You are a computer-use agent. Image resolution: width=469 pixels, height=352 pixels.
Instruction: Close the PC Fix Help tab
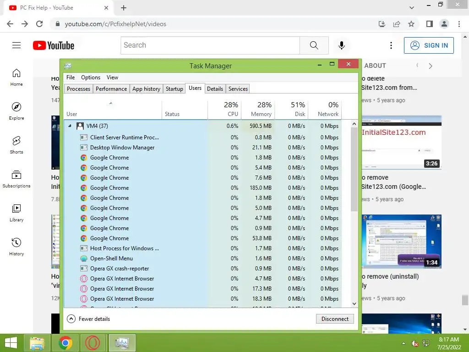[106, 8]
